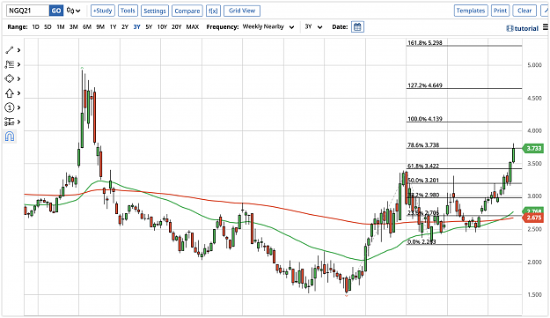Set range to 20Y

click(176, 27)
